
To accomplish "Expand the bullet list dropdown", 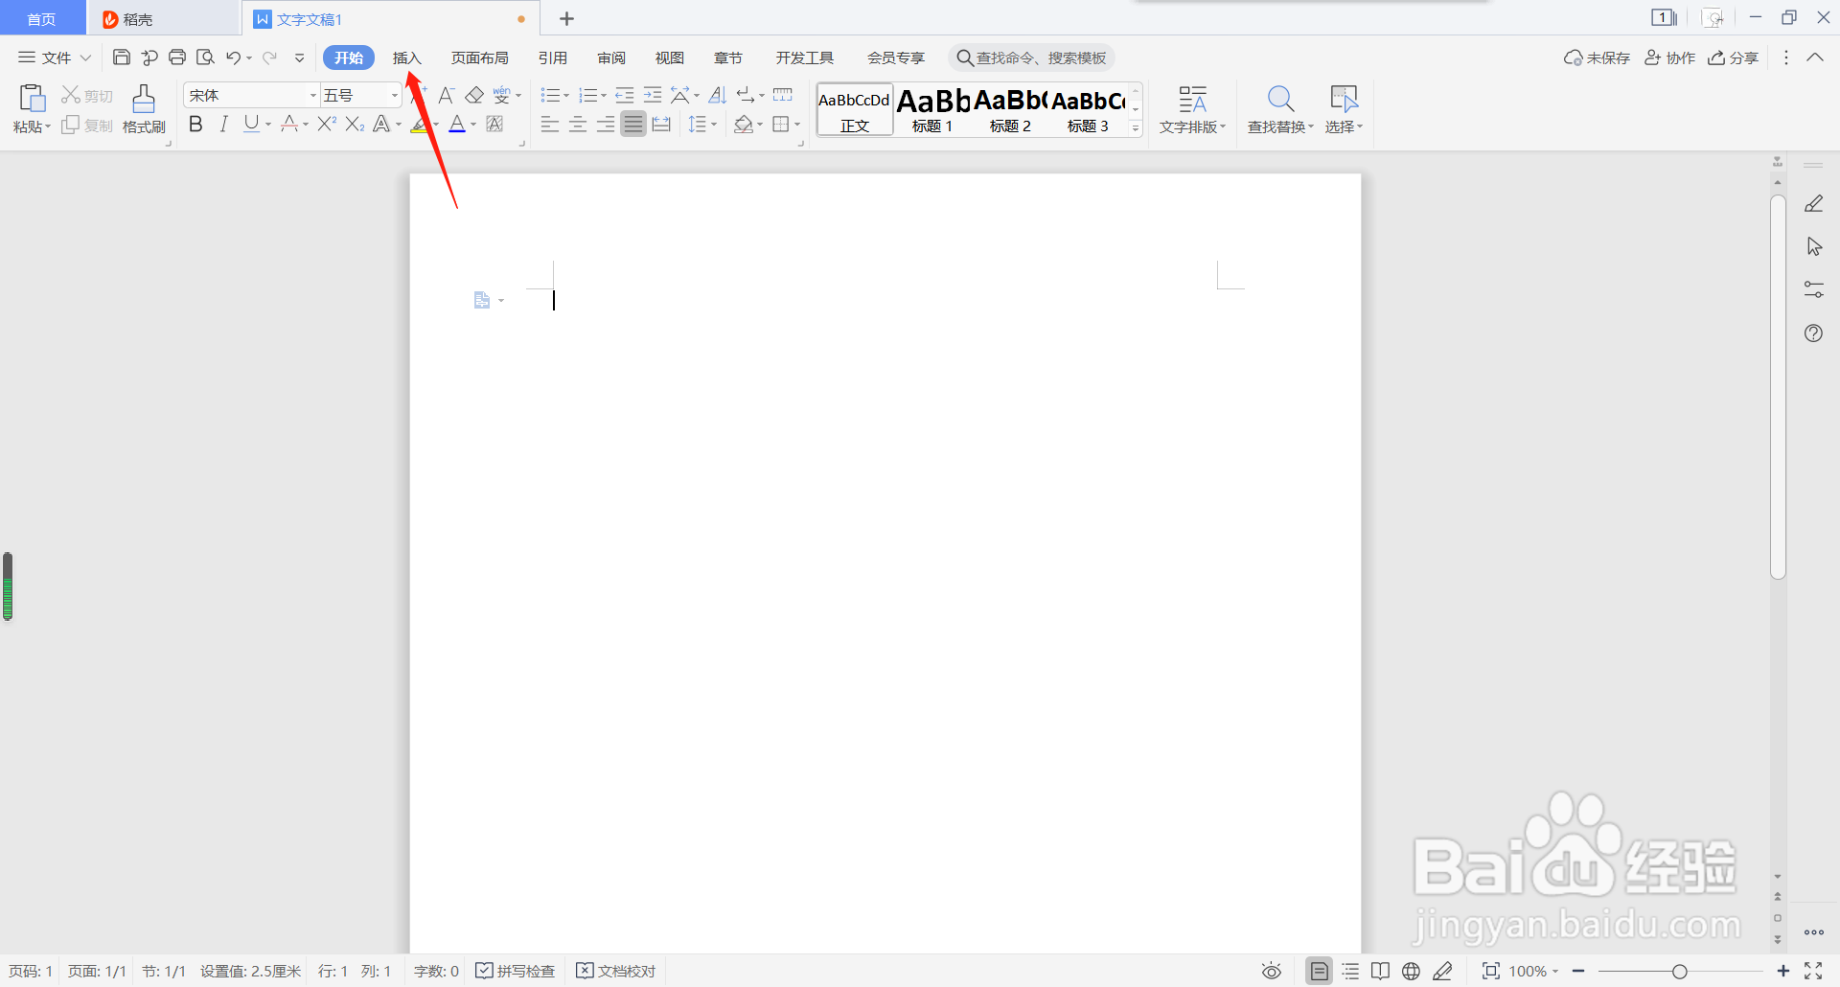I will (x=566, y=96).
